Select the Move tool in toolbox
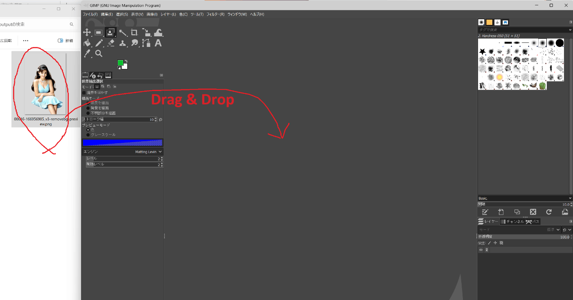Screen dimensions: 573x300 tap(87, 33)
